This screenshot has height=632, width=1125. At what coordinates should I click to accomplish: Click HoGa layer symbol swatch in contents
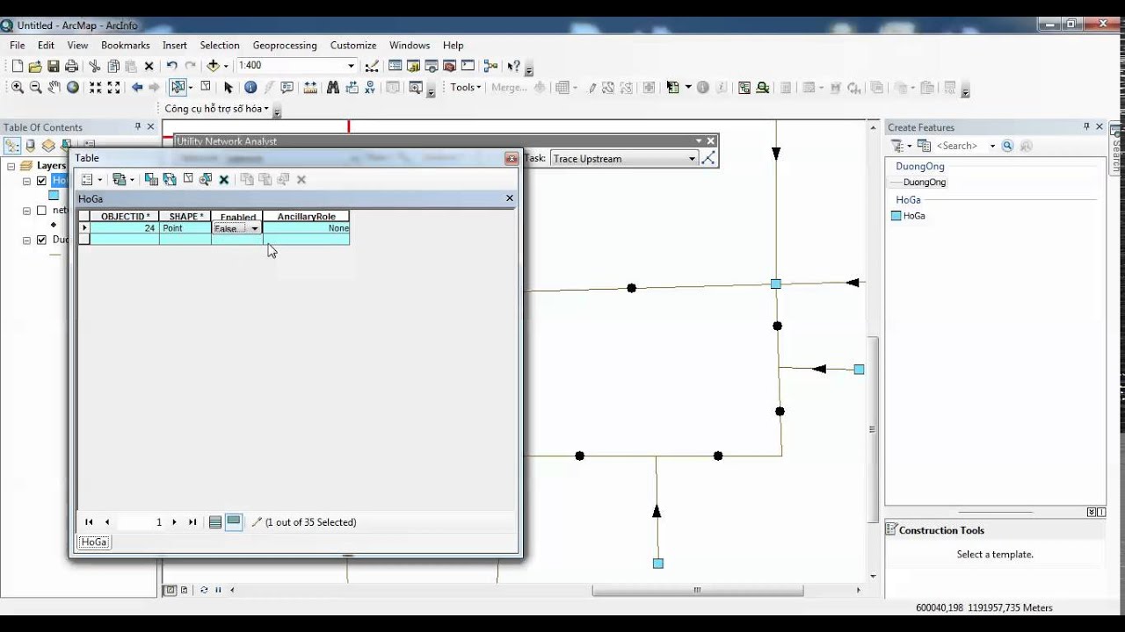click(x=54, y=196)
